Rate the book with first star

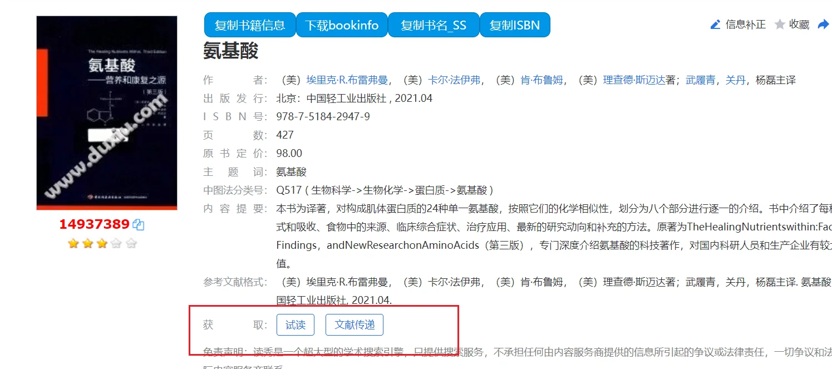[x=73, y=243]
